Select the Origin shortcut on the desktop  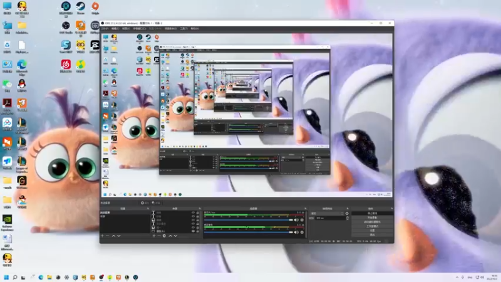click(95, 8)
